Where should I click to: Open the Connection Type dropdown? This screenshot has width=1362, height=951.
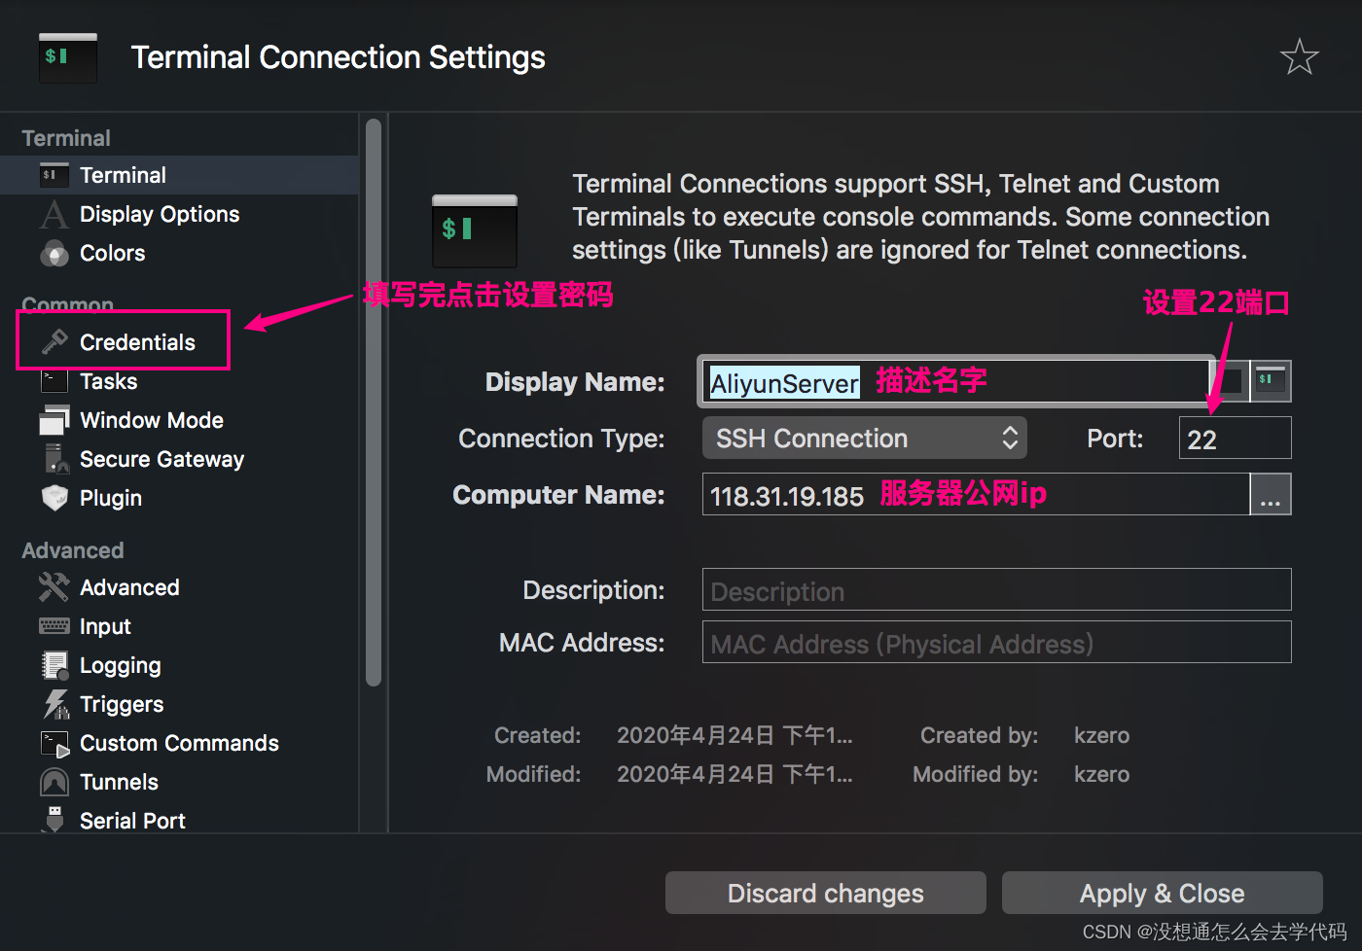pyautogui.click(x=864, y=438)
